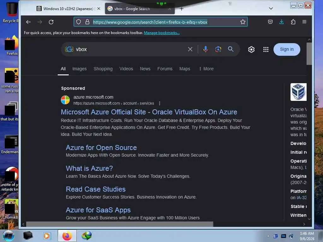Select the Firefox desktop shortcut

coord(12,45)
